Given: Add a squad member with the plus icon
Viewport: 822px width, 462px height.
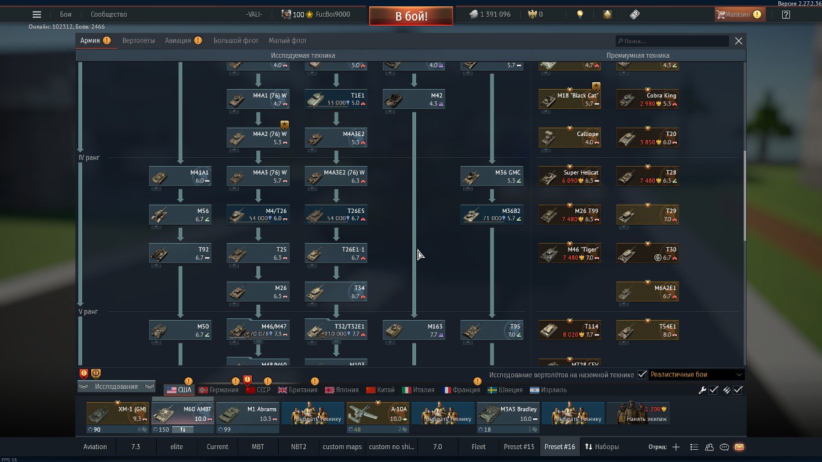Looking at the screenshot, I should point(676,447).
